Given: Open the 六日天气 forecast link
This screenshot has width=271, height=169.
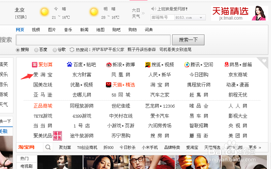Looking at the screenshot, I should pyautogui.click(x=136, y=13).
